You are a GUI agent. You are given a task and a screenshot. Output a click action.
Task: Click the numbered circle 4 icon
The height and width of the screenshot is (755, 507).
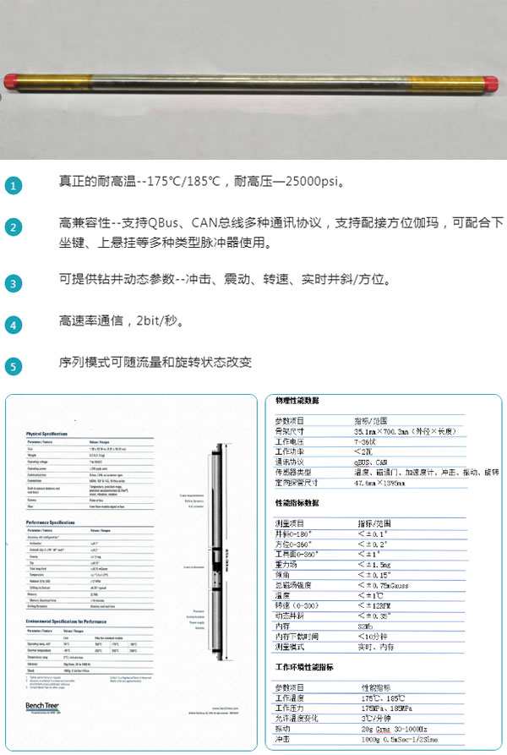14,325
